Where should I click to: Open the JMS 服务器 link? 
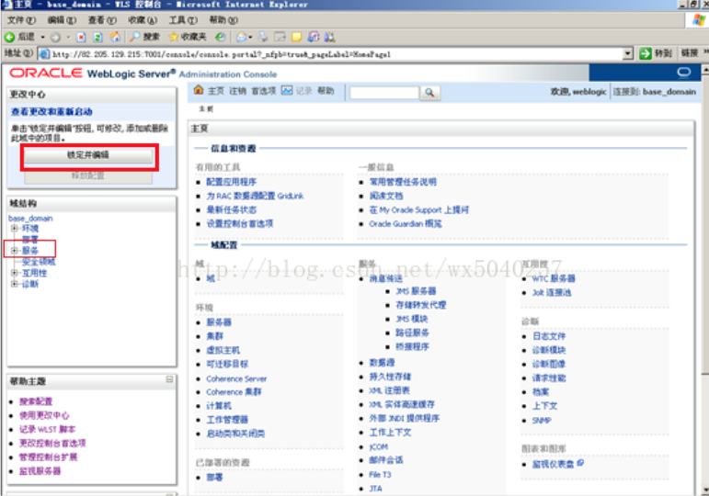pyautogui.click(x=416, y=291)
